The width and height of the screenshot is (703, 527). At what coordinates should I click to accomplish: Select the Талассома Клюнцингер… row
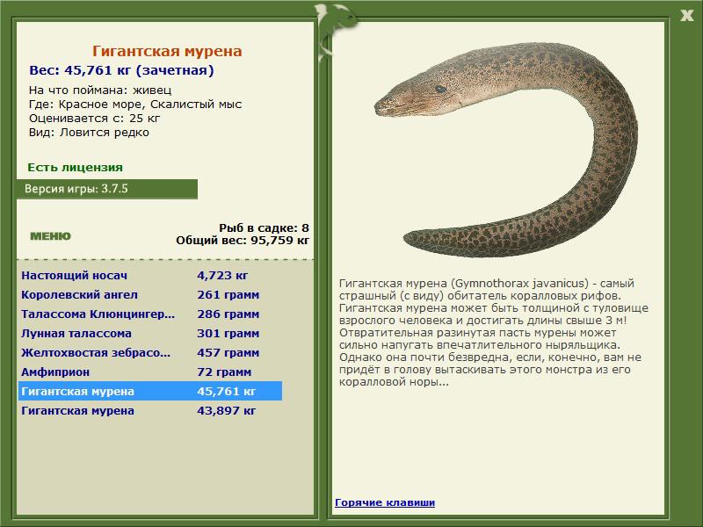coord(150,314)
